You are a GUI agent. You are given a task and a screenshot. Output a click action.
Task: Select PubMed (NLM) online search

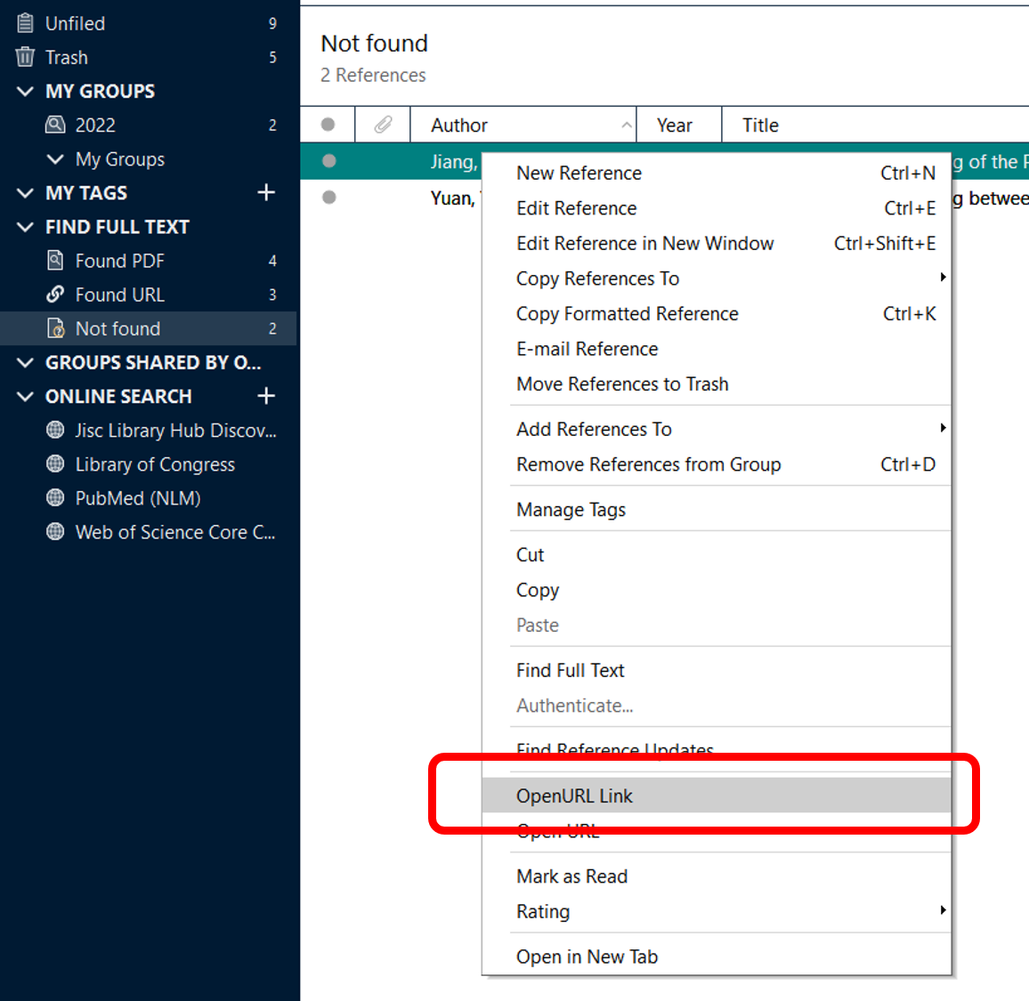(148, 498)
